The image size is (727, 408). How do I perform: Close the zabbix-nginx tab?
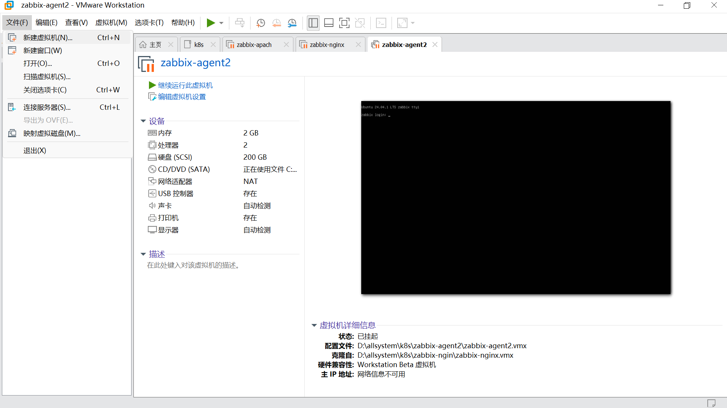pos(358,45)
